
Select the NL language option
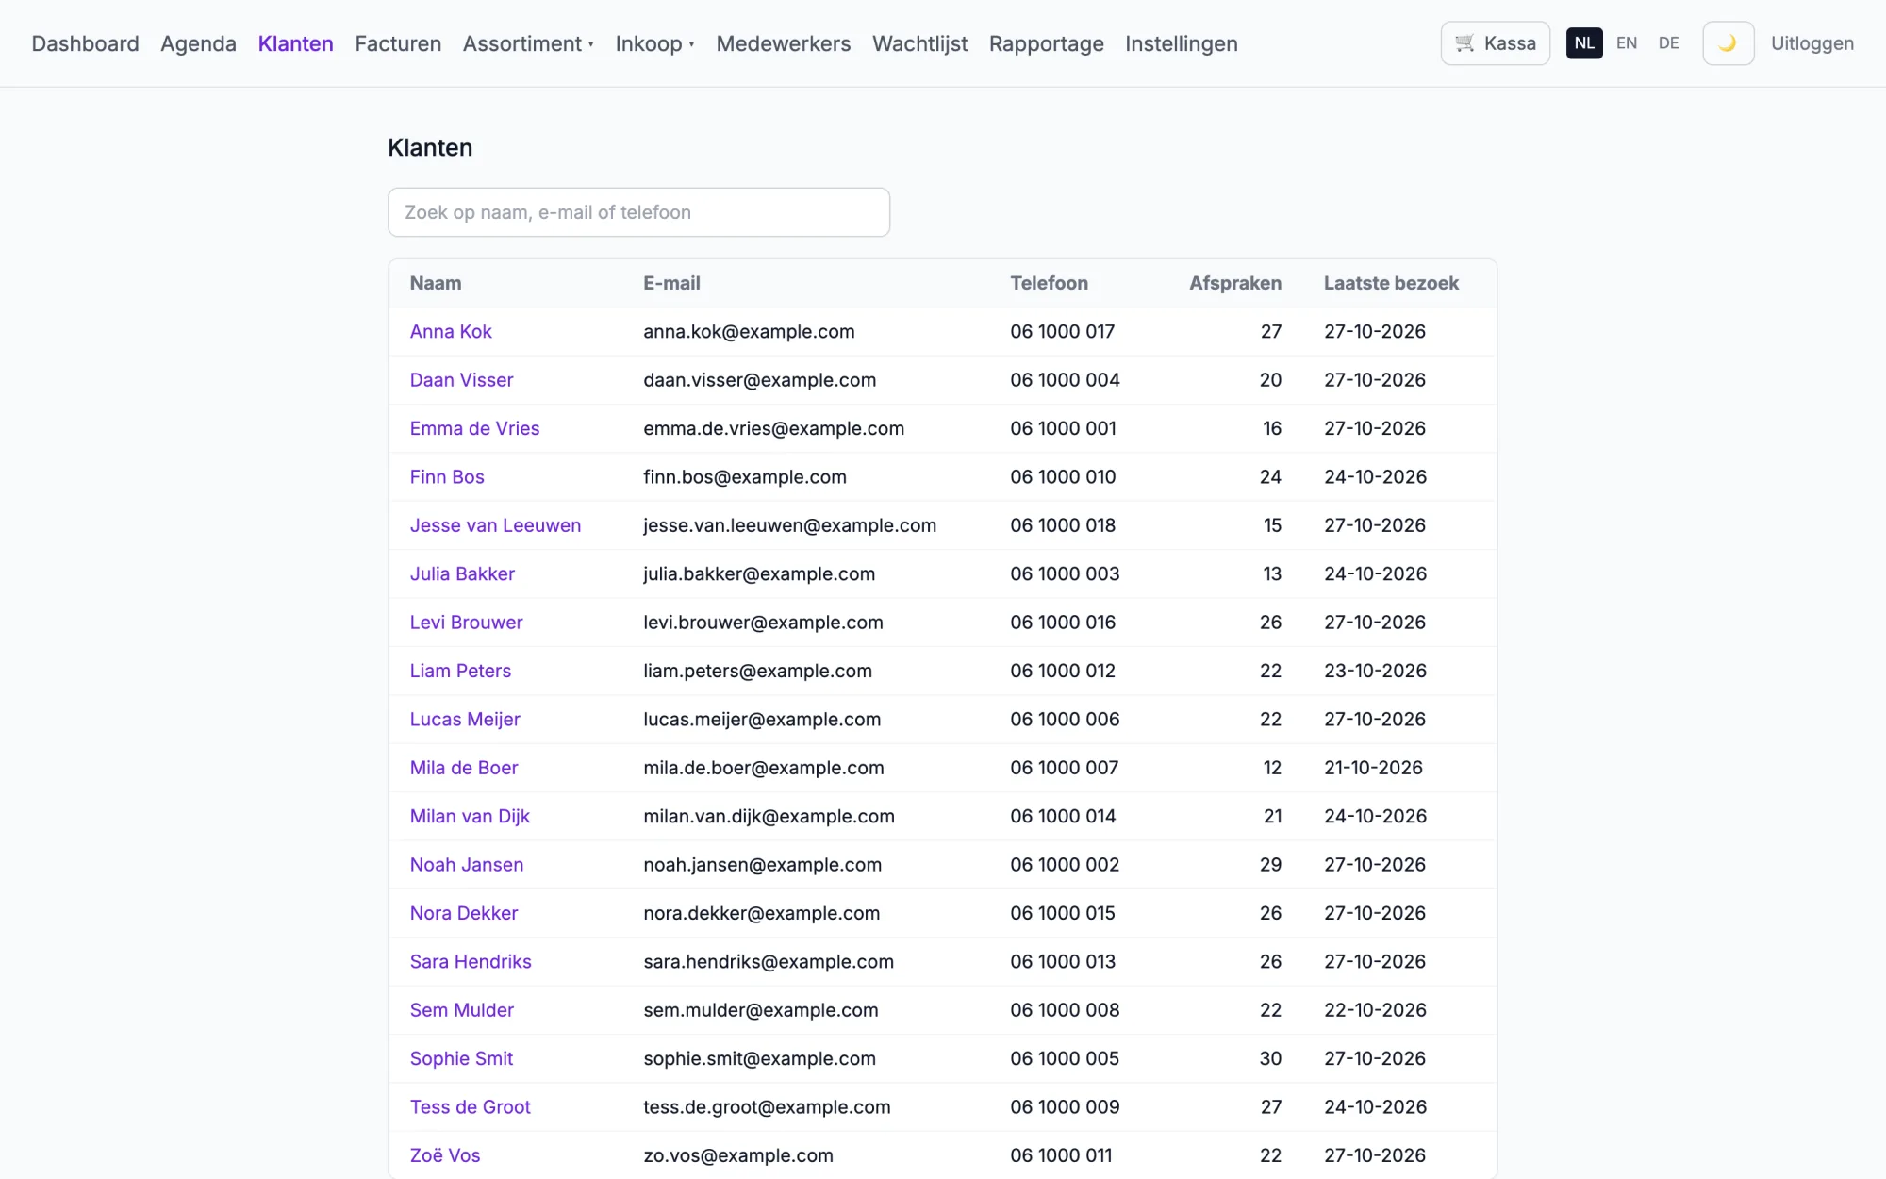pyautogui.click(x=1584, y=43)
